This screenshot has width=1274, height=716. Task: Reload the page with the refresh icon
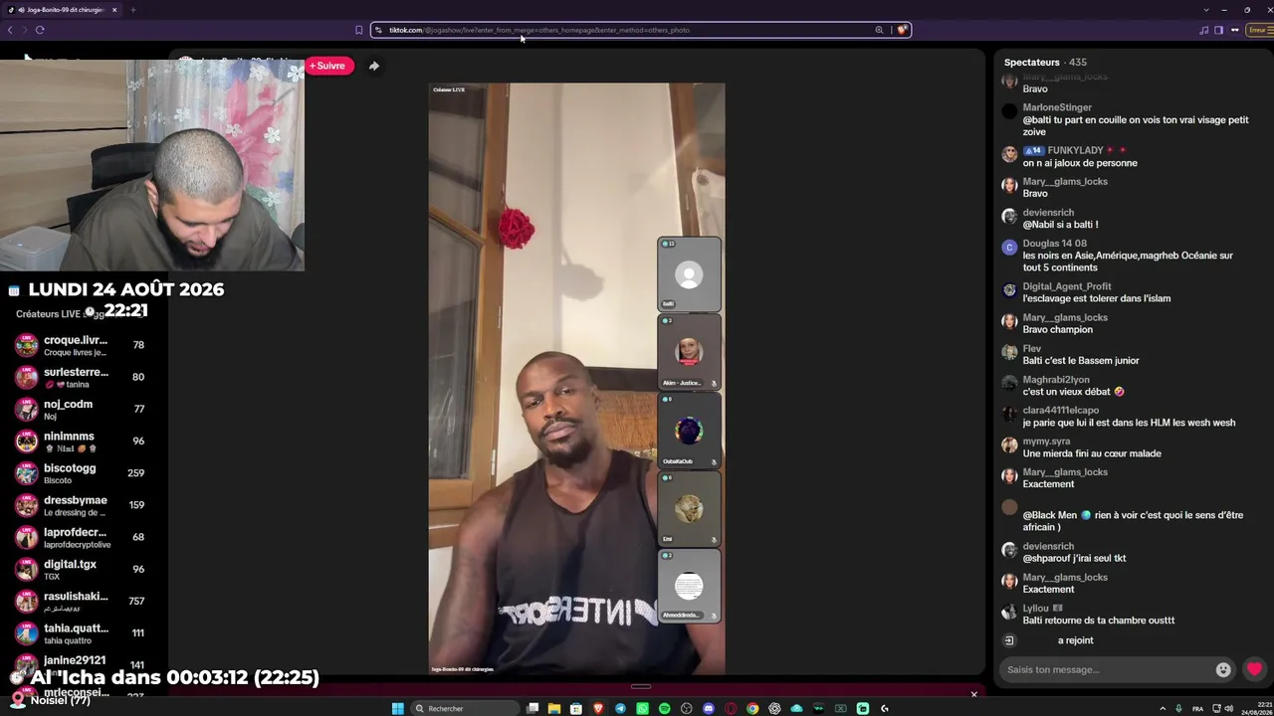pyautogui.click(x=40, y=30)
